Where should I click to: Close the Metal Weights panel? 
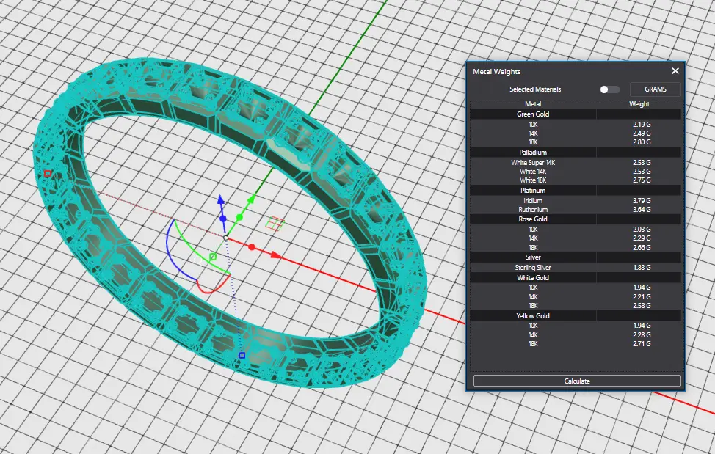pos(675,71)
